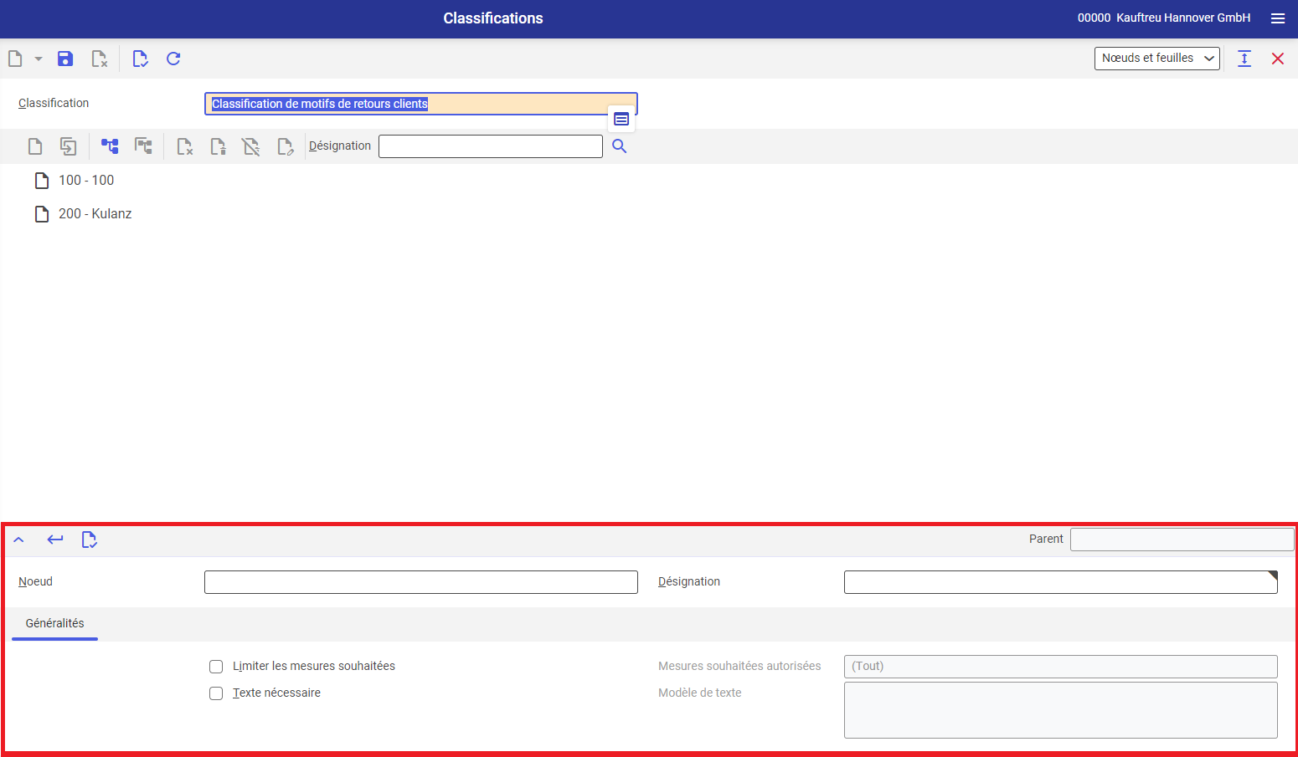This screenshot has width=1298, height=757.
Task: Select tree node 200 - Kulanz
Action: coord(95,214)
